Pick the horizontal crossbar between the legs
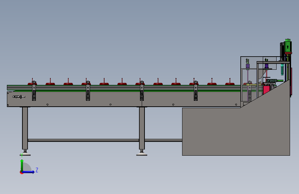The width and height of the screenshot is (299, 194). click(x=83, y=140)
